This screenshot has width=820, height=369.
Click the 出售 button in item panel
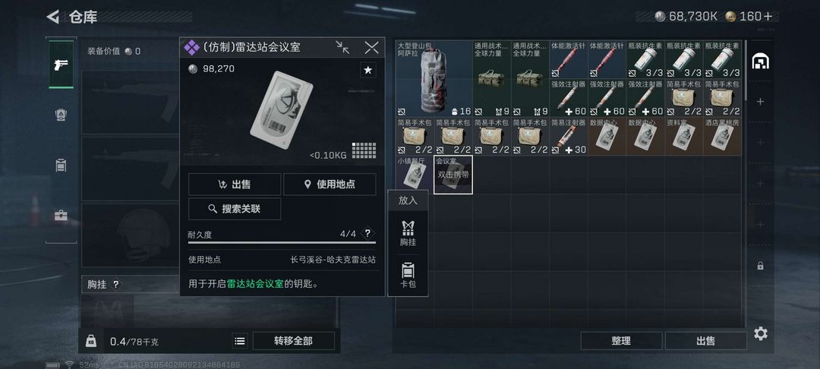click(x=235, y=184)
